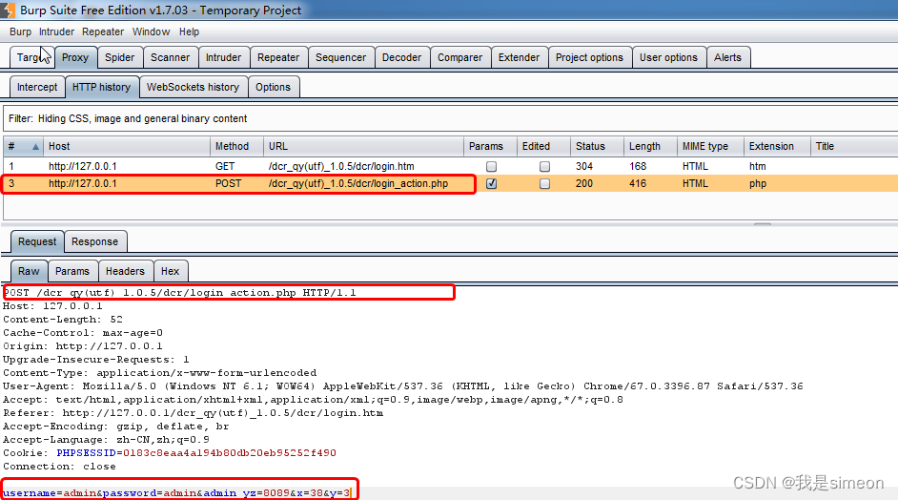Image resolution: width=898 pixels, height=500 pixels.
Task: Select the POST login_action.php history row
Action: (450, 183)
